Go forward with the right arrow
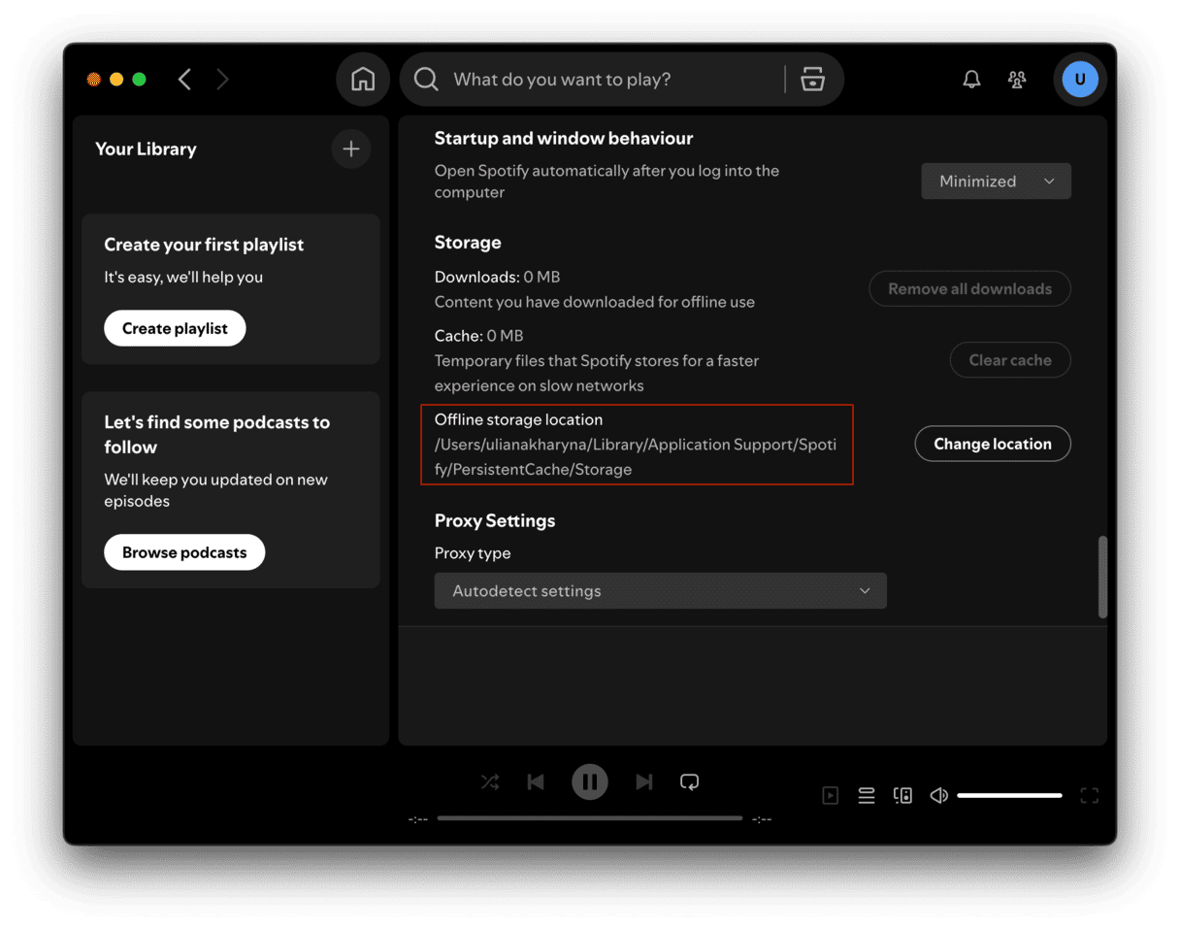This screenshot has width=1180, height=929. [x=223, y=80]
